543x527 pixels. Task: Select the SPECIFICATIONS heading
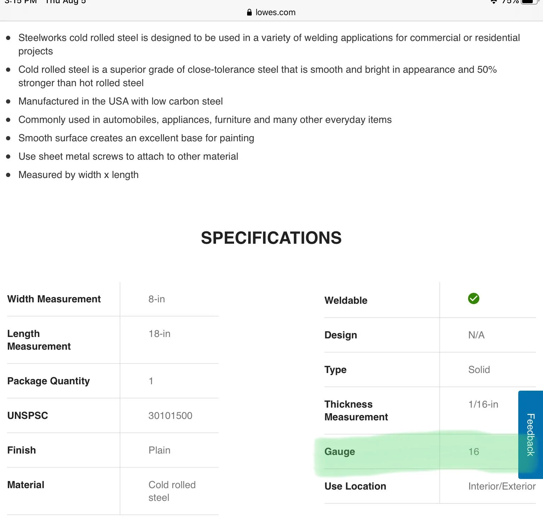click(x=271, y=238)
